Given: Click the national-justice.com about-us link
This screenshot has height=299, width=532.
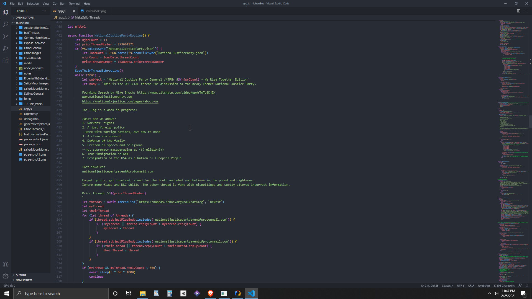Looking at the screenshot, I should [x=120, y=101].
